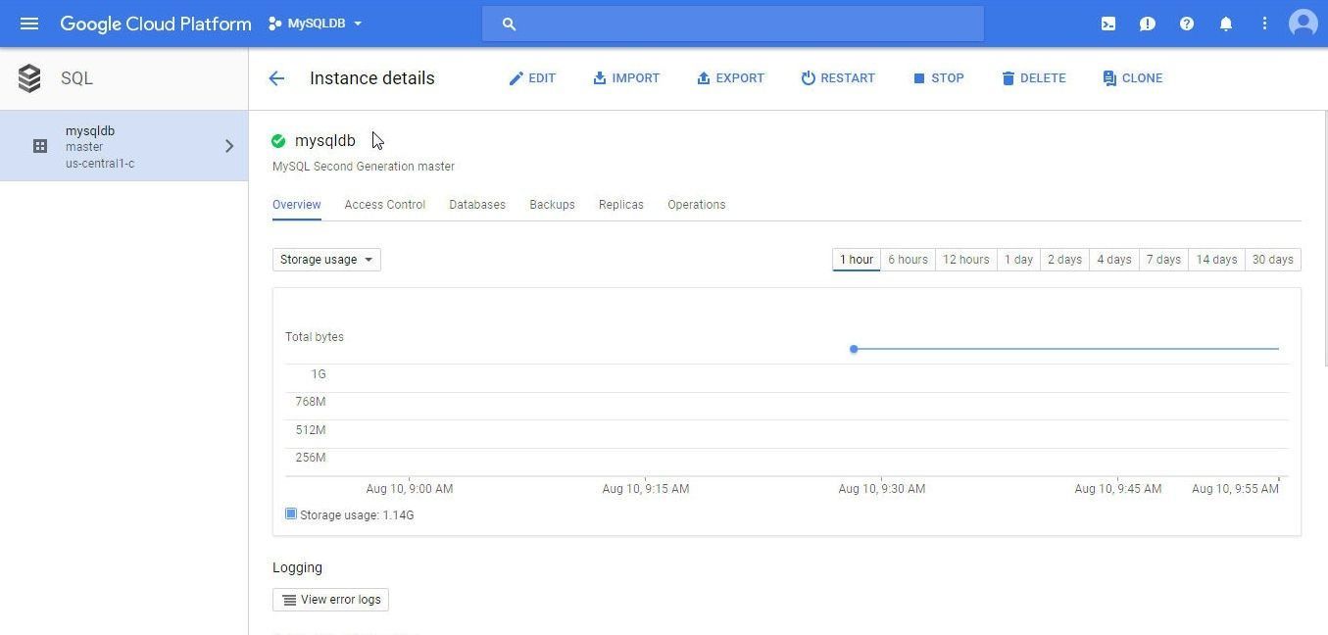Select the 6 hours time range
Viewport: 1328px width, 635px height.
pos(908,260)
